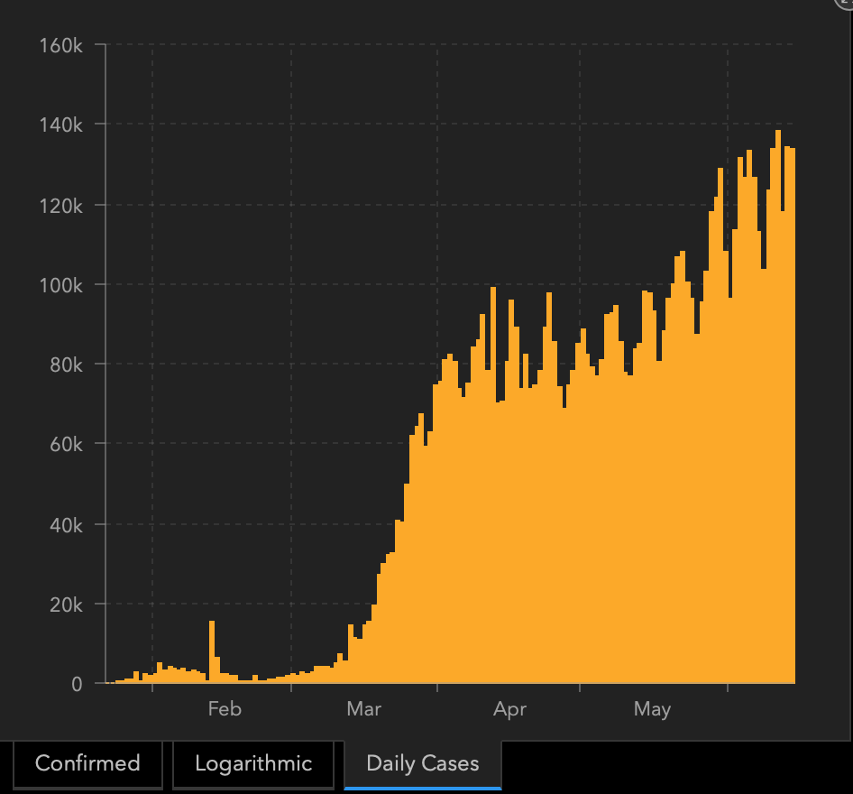Open the Daily Cases tab
The height and width of the screenshot is (794, 853).
(x=423, y=764)
